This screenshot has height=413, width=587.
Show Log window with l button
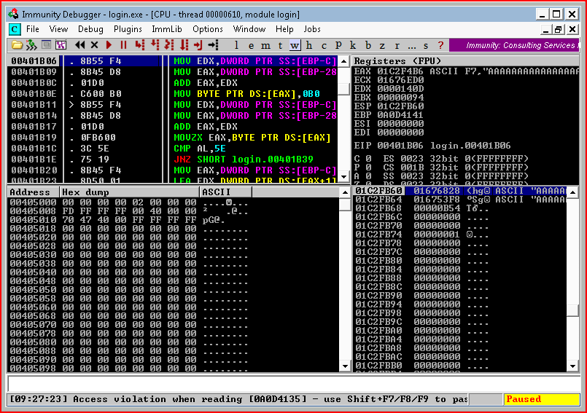pyautogui.click(x=236, y=45)
